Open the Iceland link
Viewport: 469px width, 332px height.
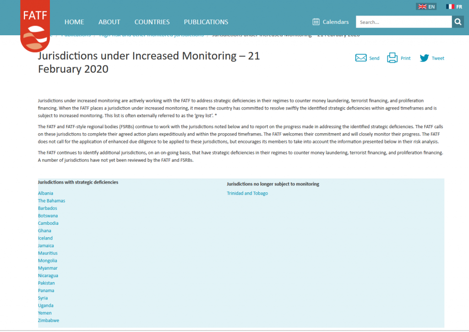tap(45, 238)
